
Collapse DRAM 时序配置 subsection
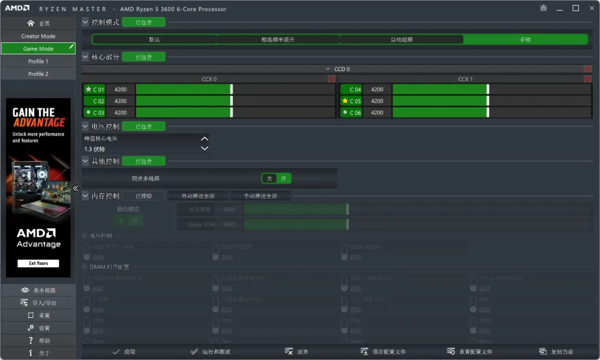tap(85, 267)
